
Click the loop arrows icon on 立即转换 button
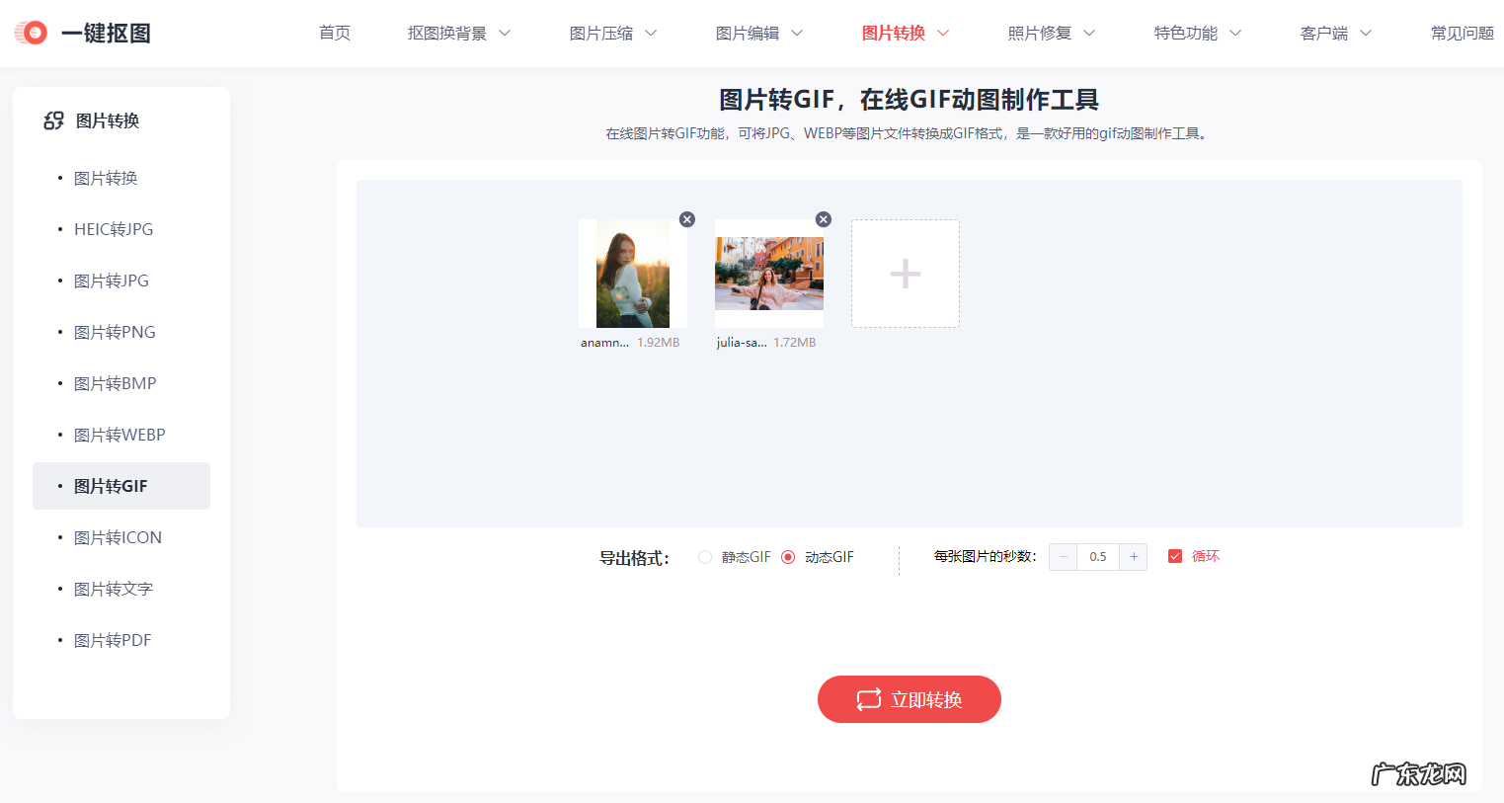868,699
